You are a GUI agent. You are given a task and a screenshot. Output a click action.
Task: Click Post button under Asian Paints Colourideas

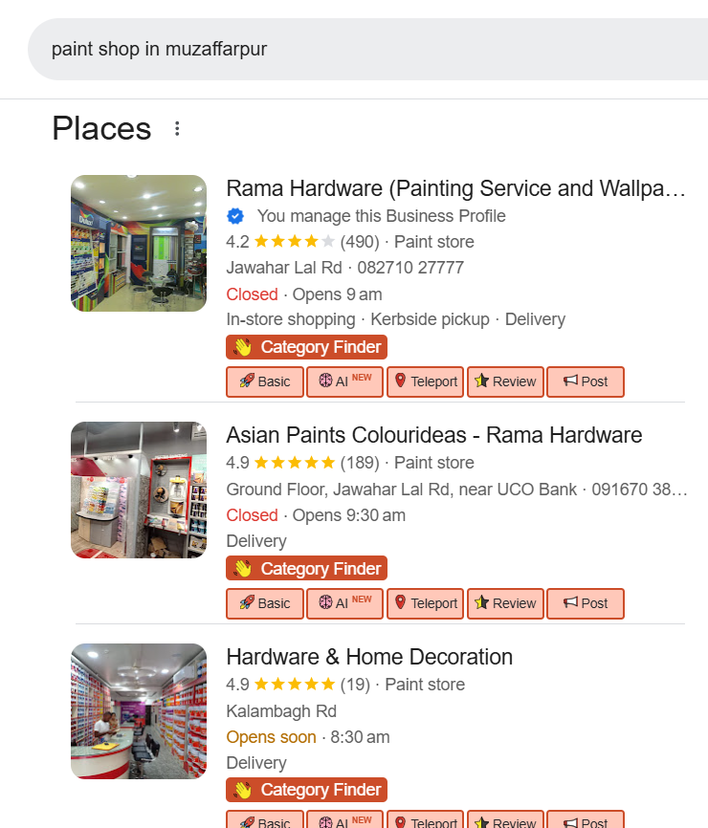pos(585,603)
